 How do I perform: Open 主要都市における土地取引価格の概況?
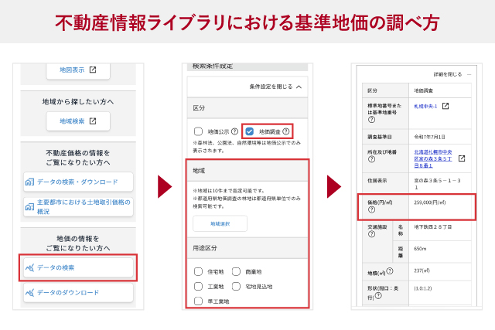(x=78, y=207)
